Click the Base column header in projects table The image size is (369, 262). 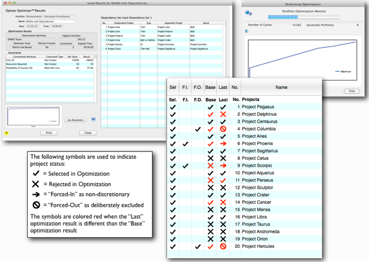pyautogui.click(x=210, y=87)
